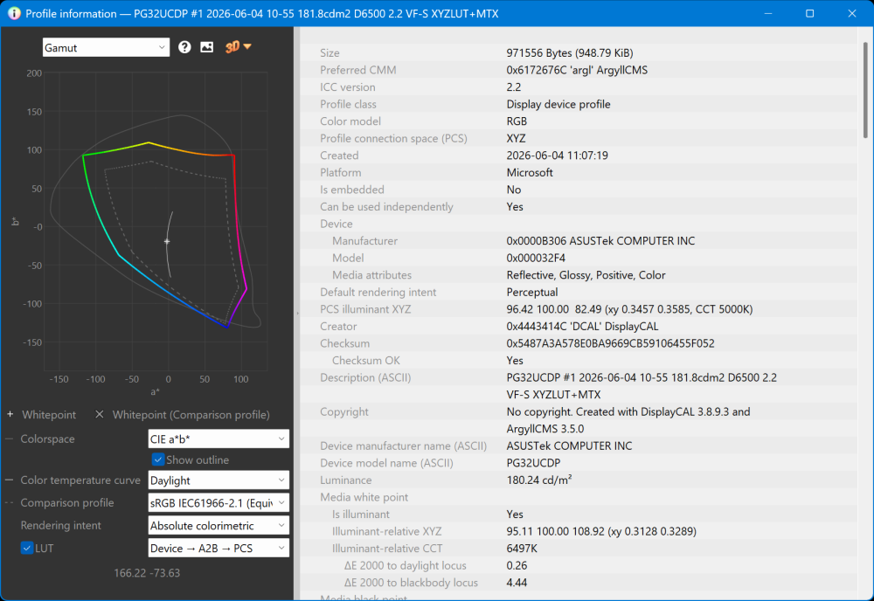This screenshot has height=601, width=874.
Task: Select the Rendering intent Absolute colorimetric dropdown
Action: [x=218, y=526]
